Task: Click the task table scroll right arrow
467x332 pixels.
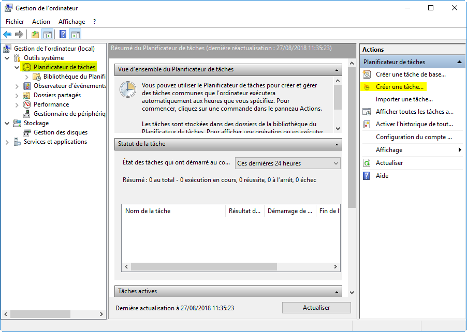Action: [335, 266]
